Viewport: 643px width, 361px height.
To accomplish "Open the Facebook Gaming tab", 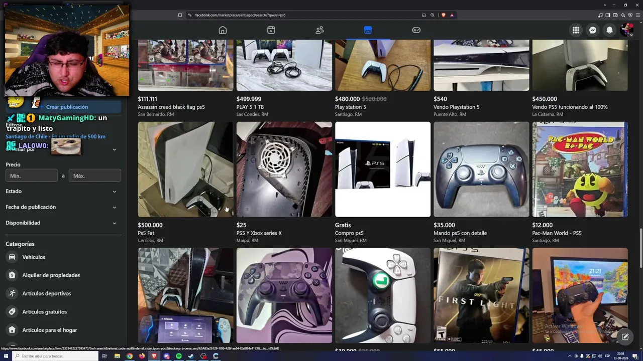I will pos(416,30).
